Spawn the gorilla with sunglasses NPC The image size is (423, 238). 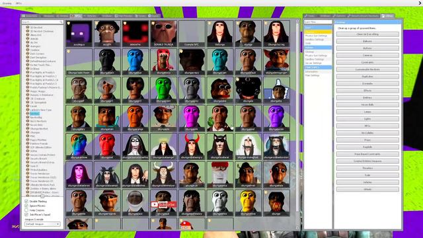[x=220, y=90]
